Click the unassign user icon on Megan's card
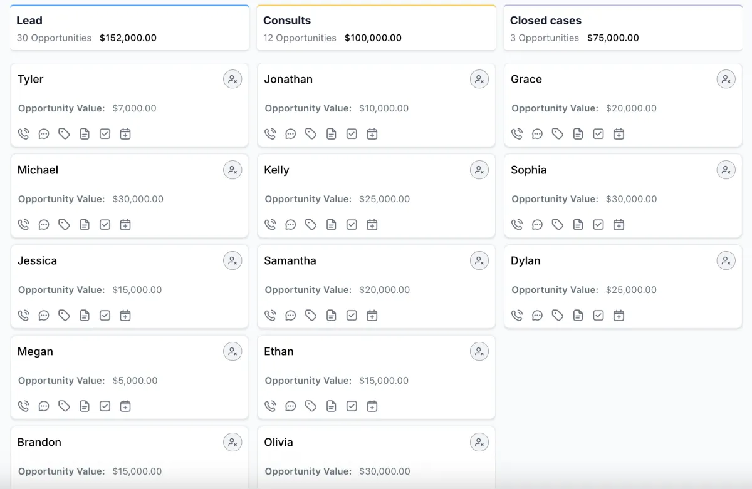 click(x=232, y=351)
